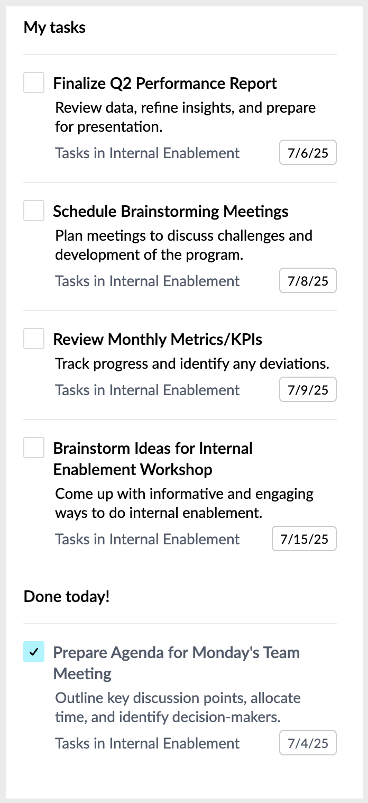Uncheck Prepare Agenda for Monday's Team Meeting
Image resolution: width=368 pixels, height=803 pixels.
(33, 652)
